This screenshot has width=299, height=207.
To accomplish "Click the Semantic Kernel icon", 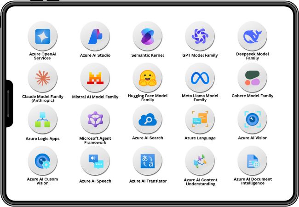I will [147, 36].
